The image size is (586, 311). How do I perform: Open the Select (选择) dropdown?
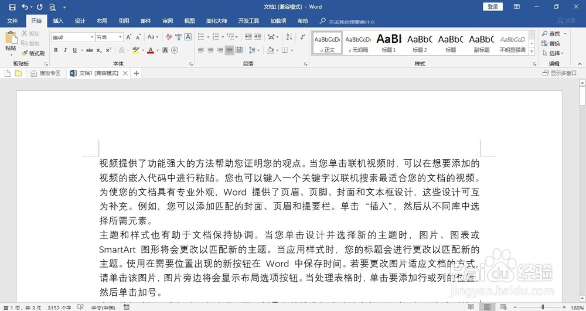pyautogui.click(x=553, y=53)
